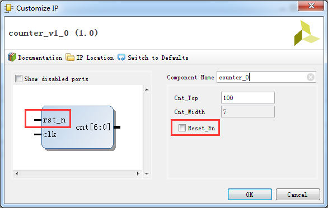The width and height of the screenshot is (328, 208).
Task: Enable Show disabled ports checkbox
Action: pos(18,79)
